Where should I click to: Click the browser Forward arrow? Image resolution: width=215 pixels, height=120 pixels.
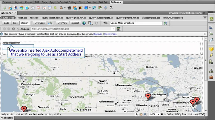point(9,29)
